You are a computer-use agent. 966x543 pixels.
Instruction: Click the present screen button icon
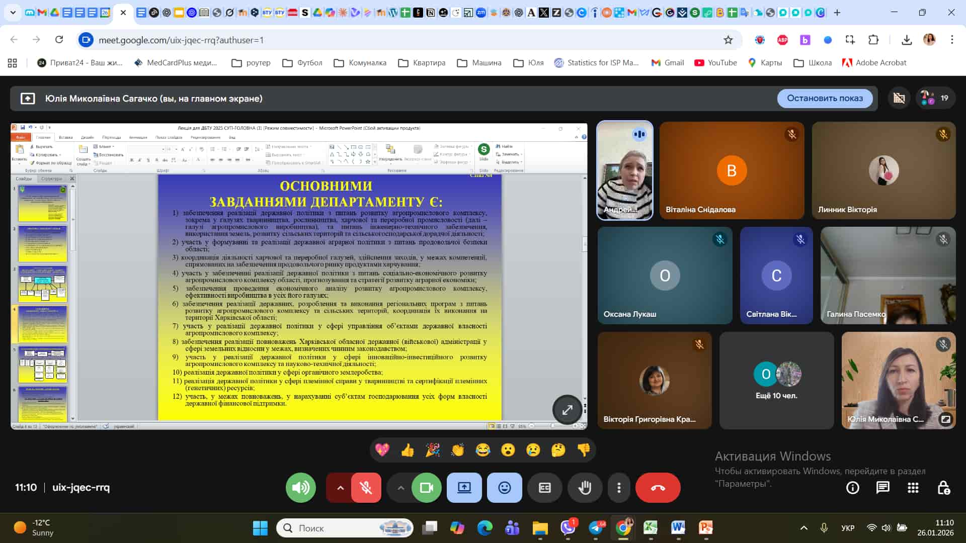464,488
